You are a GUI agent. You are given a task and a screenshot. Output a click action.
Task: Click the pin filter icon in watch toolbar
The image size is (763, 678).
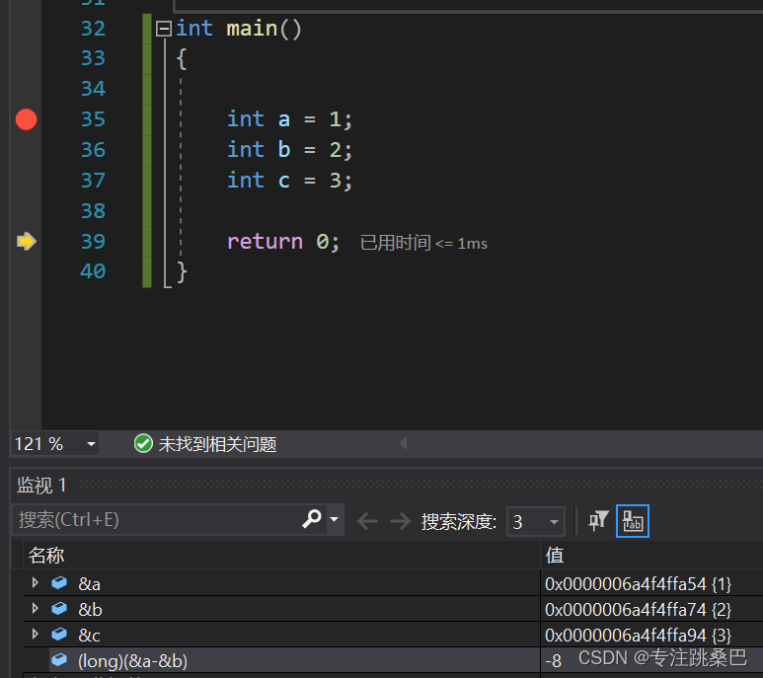[x=598, y=521]
